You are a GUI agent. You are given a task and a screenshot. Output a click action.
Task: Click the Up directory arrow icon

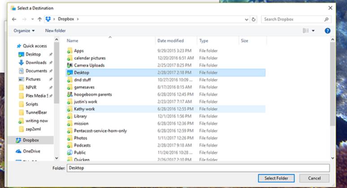(x=40, y=19)
